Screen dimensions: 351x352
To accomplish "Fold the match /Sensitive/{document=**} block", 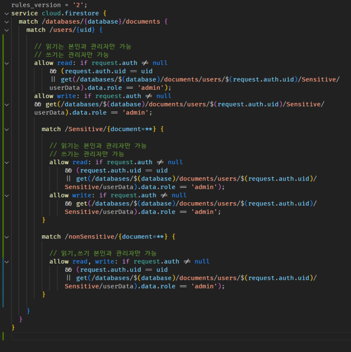I will point(6,130).
